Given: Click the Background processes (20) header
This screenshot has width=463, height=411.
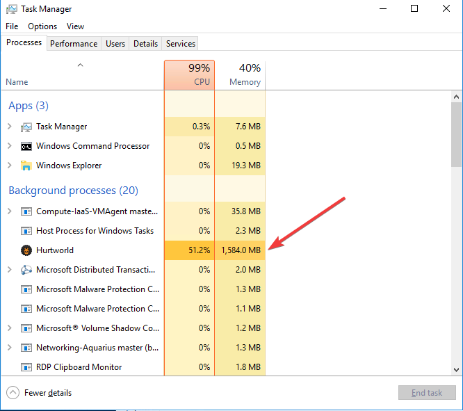Looking at the screenshot, I should (73, 191).
